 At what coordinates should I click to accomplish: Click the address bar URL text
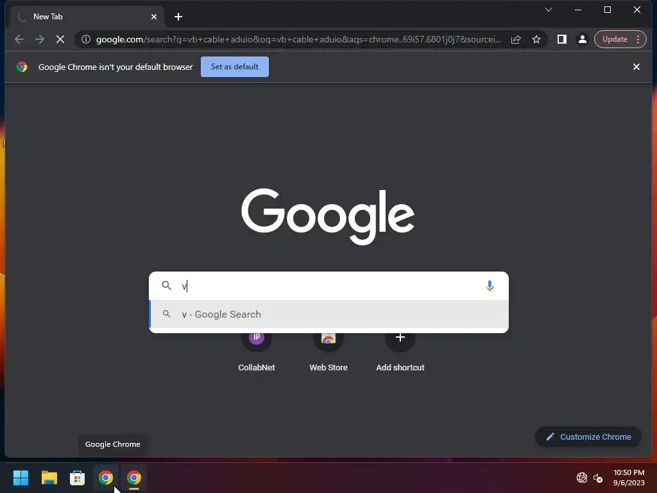298,39
